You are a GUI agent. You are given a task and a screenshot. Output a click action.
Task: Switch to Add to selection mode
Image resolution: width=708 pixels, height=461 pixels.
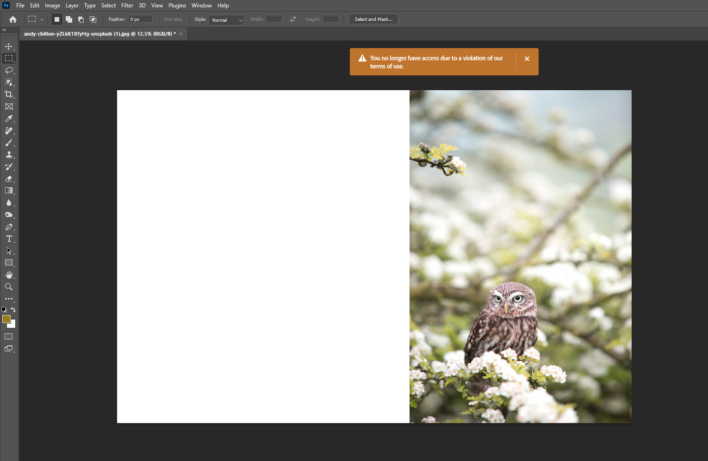[68, 19]
